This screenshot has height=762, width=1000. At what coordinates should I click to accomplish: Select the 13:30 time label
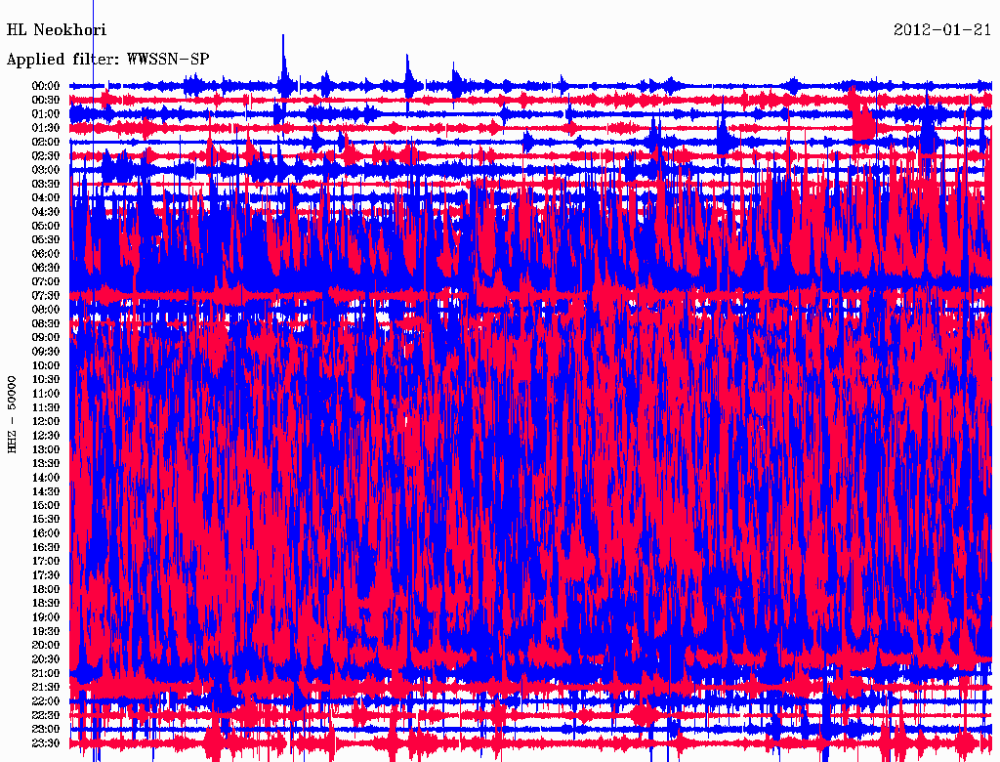[46, 463]
